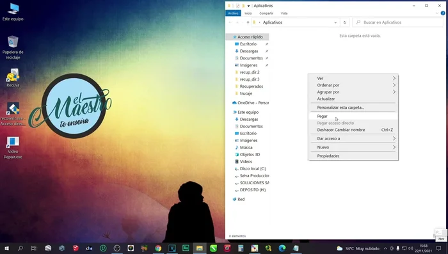The height and width of the screenshot is (254, 448).
Task: Select Este equipo desktop icon
Action: click(x=13, y=12)
